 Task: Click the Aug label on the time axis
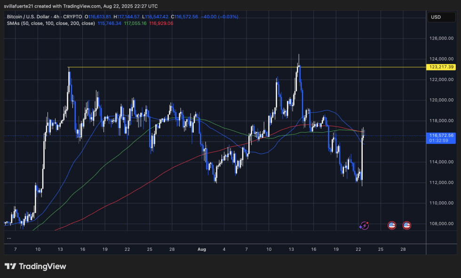coord(202,249)
